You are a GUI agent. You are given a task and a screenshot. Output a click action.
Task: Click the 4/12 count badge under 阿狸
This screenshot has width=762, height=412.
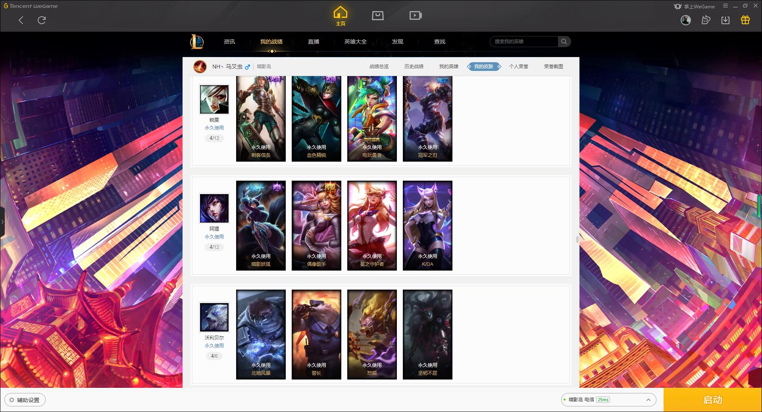pos(214,247)
